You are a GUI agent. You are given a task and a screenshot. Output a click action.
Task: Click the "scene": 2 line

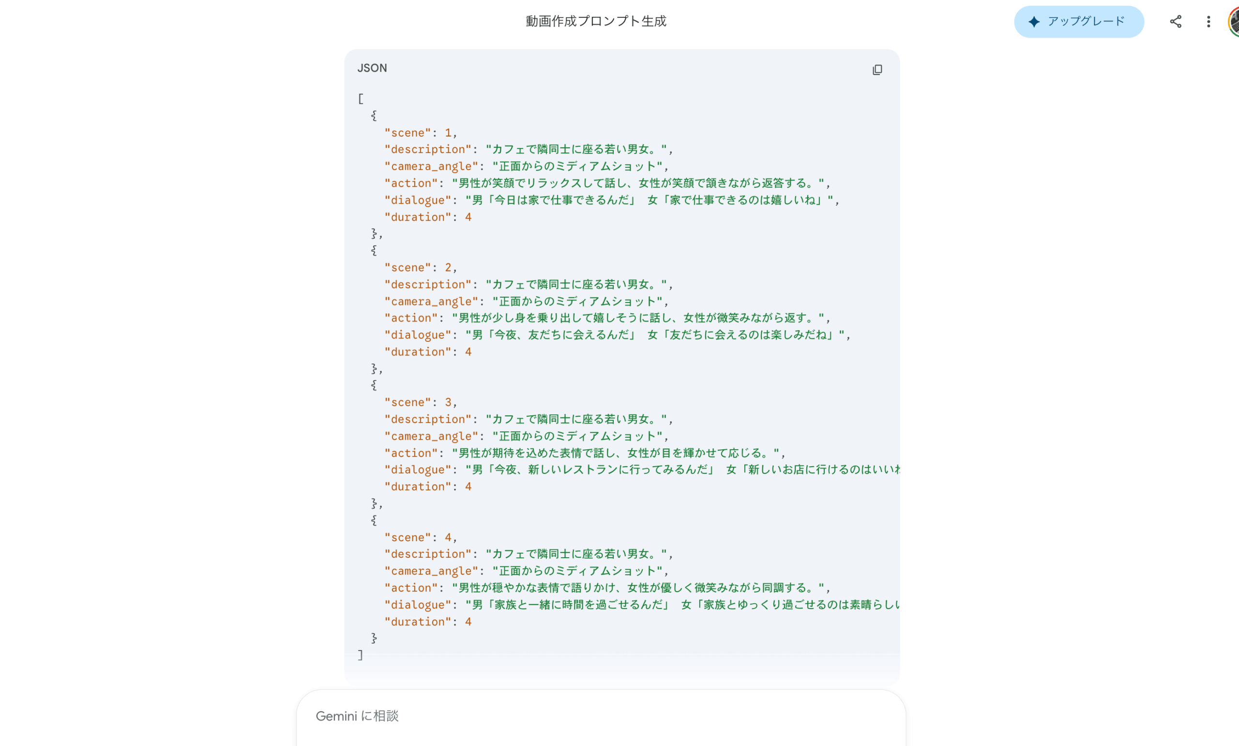[420, 267]
